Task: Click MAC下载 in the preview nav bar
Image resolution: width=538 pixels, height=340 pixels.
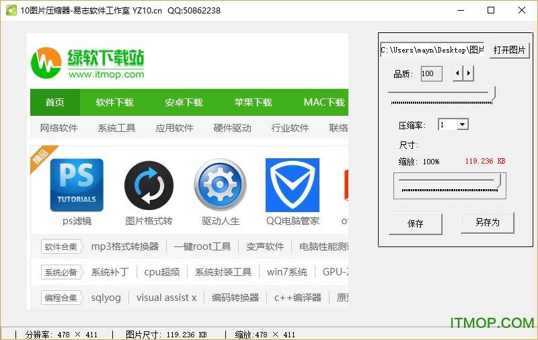Action: (324, 102)
